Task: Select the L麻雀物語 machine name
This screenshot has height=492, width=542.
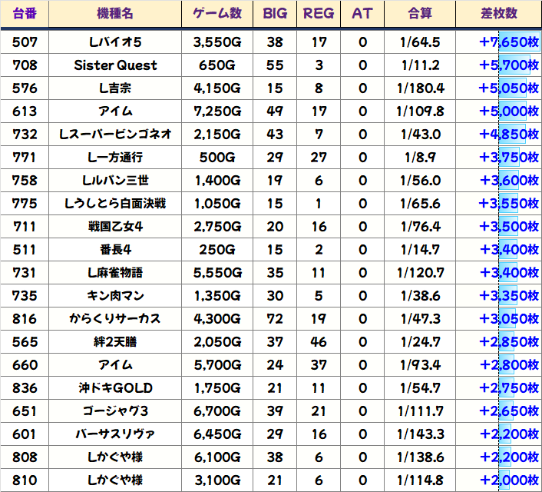Action: tap(115, 272)
